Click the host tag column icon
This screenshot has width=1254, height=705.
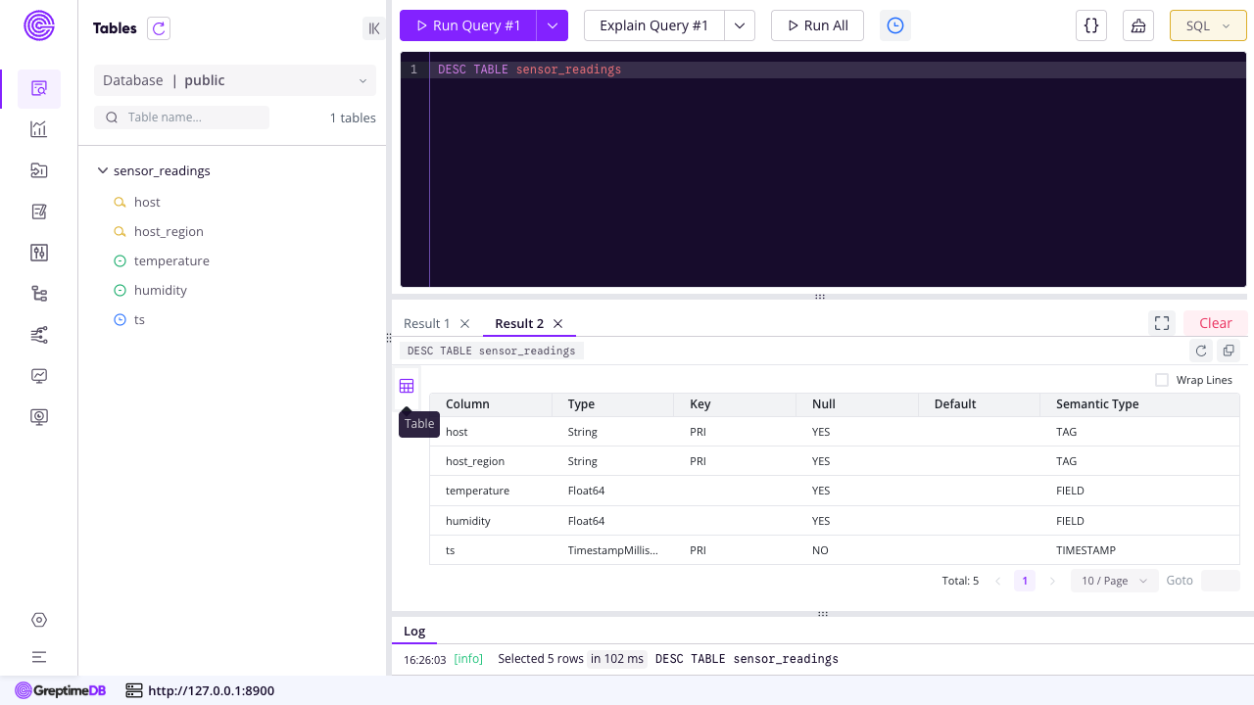pos(121,203)
